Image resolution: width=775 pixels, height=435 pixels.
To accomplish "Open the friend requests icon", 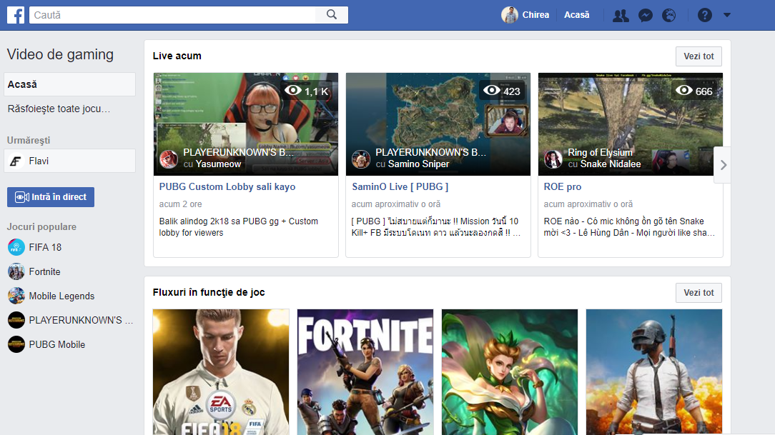I will point(620,14).
